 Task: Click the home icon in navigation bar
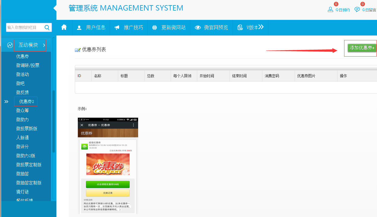[x=64, y=27]
